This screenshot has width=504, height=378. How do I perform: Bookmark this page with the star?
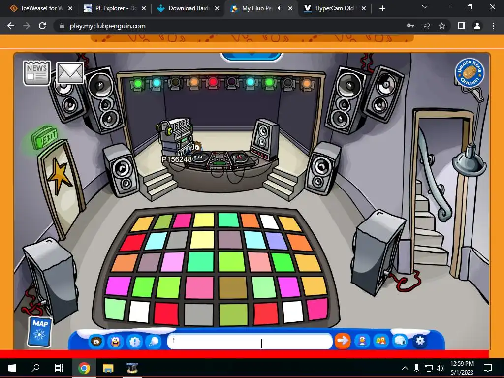(x=442, y=26)
